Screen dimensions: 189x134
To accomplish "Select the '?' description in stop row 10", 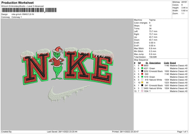I will tap(150, 91).
